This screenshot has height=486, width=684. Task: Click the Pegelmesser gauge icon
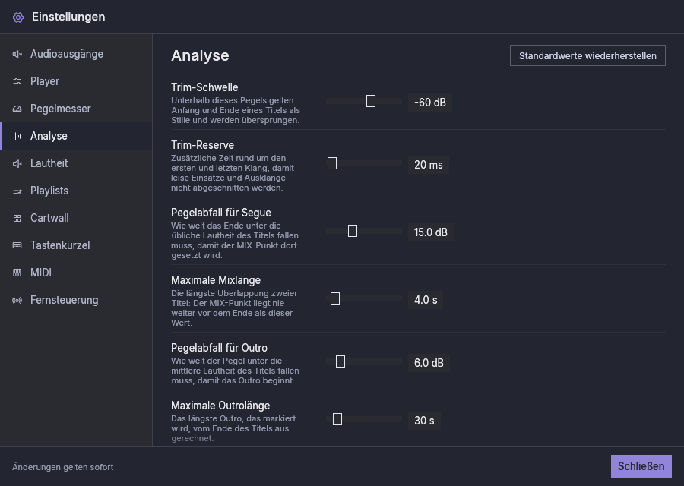click(17, 109)
